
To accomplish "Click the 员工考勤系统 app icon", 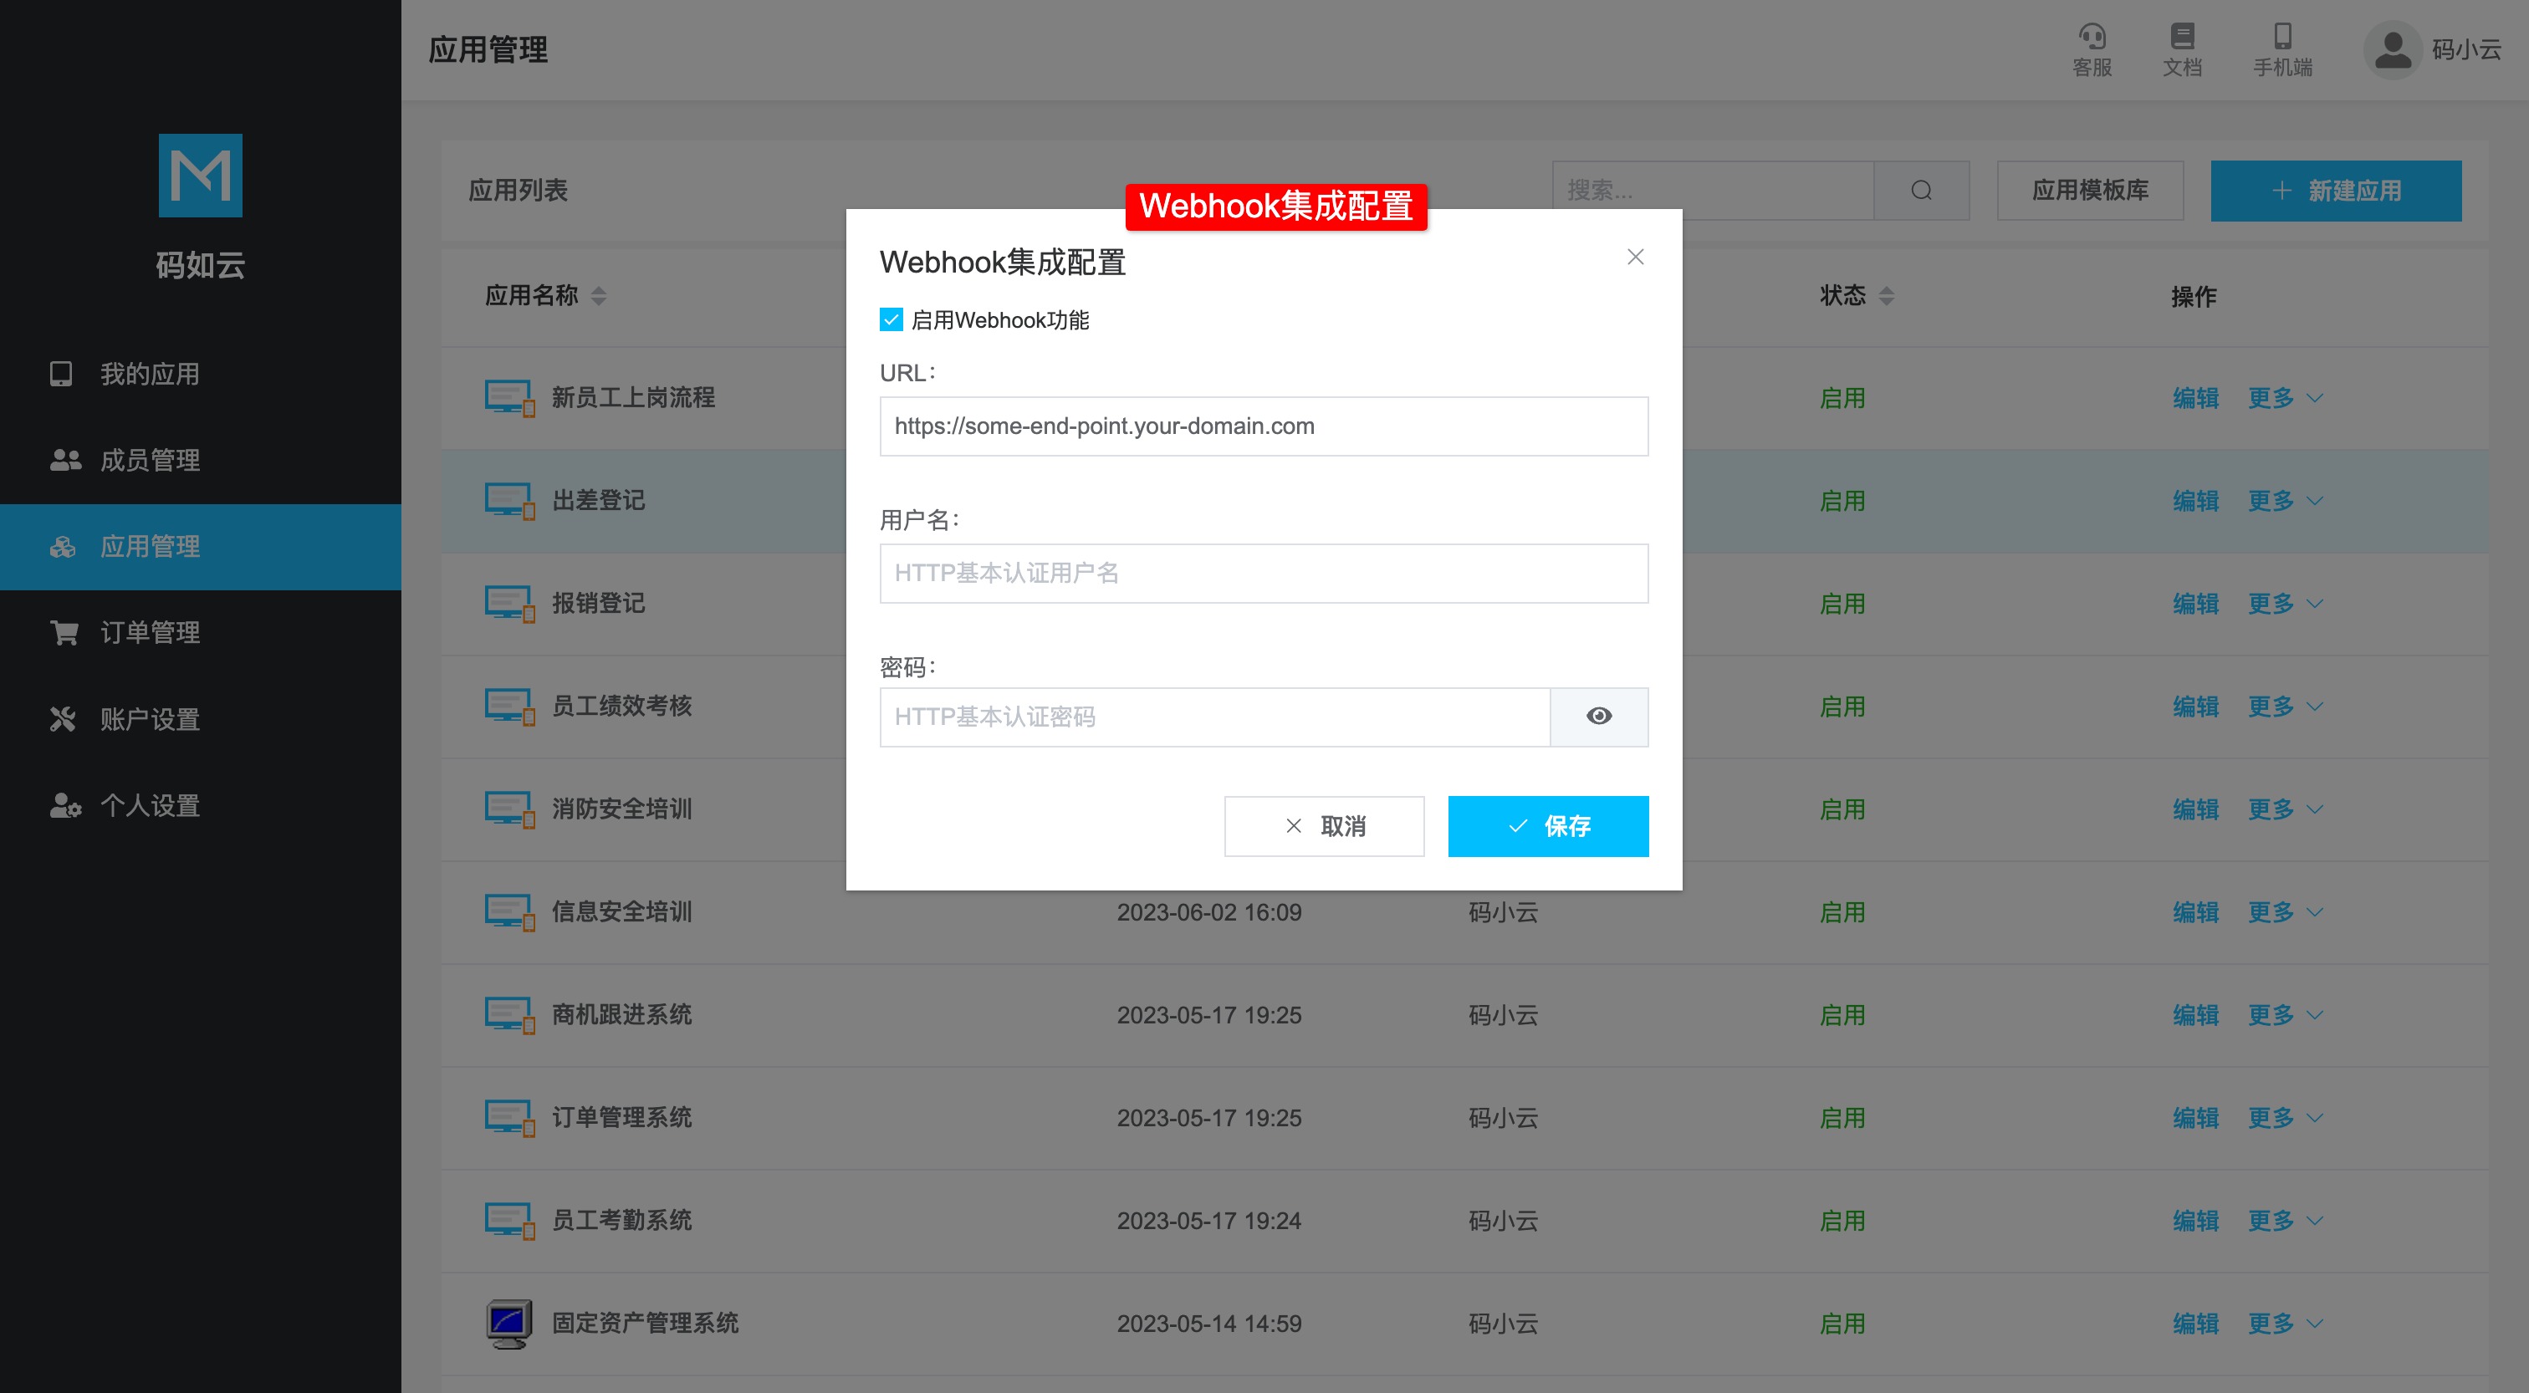I will (x=508, y=1220).
